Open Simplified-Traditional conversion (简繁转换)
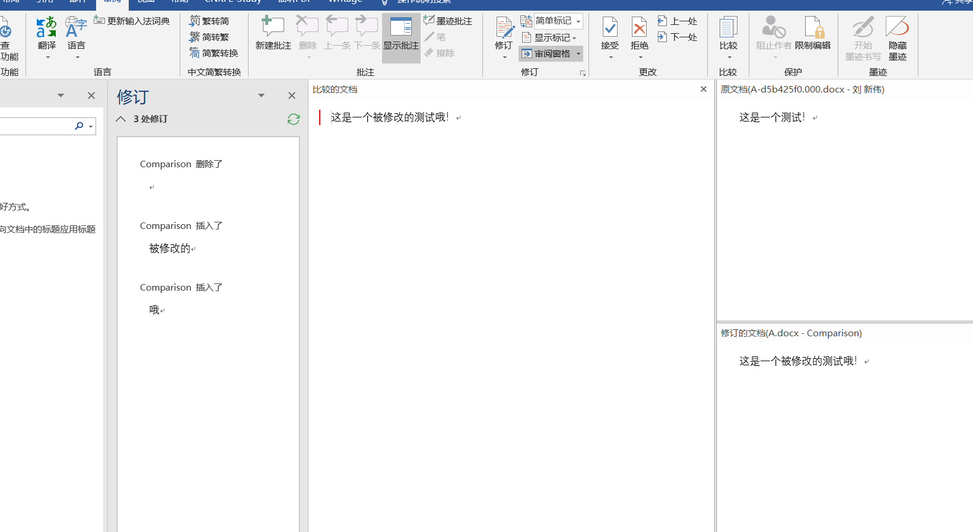The width and height of the screenshot is (973, 532). tap(214, 53)
